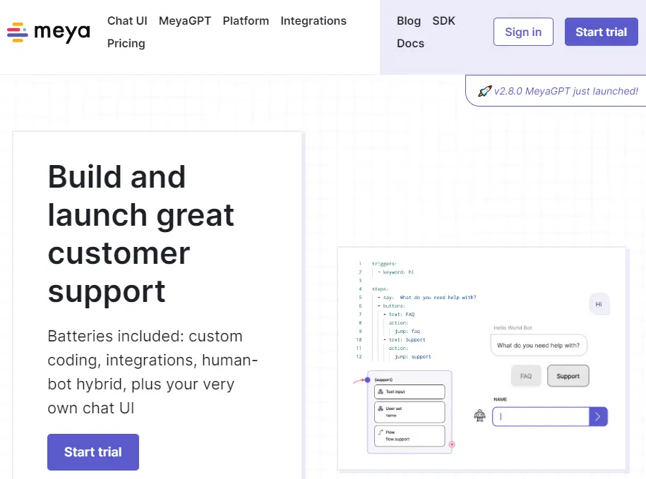Open the Integrations menu
This screenshot has width=646, height=479.
(313, 21)
